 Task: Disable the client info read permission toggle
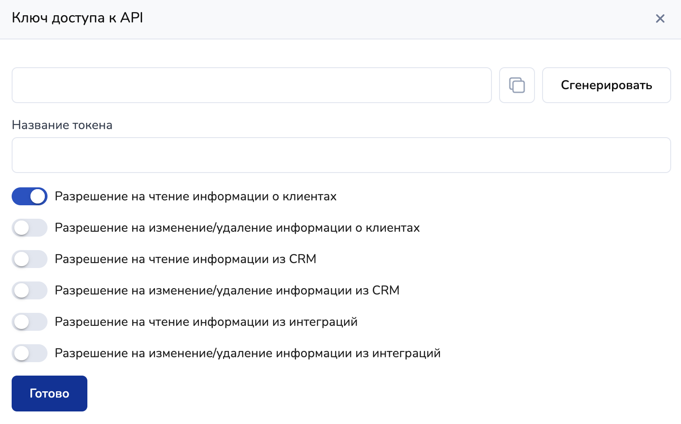tap(30, 196)
